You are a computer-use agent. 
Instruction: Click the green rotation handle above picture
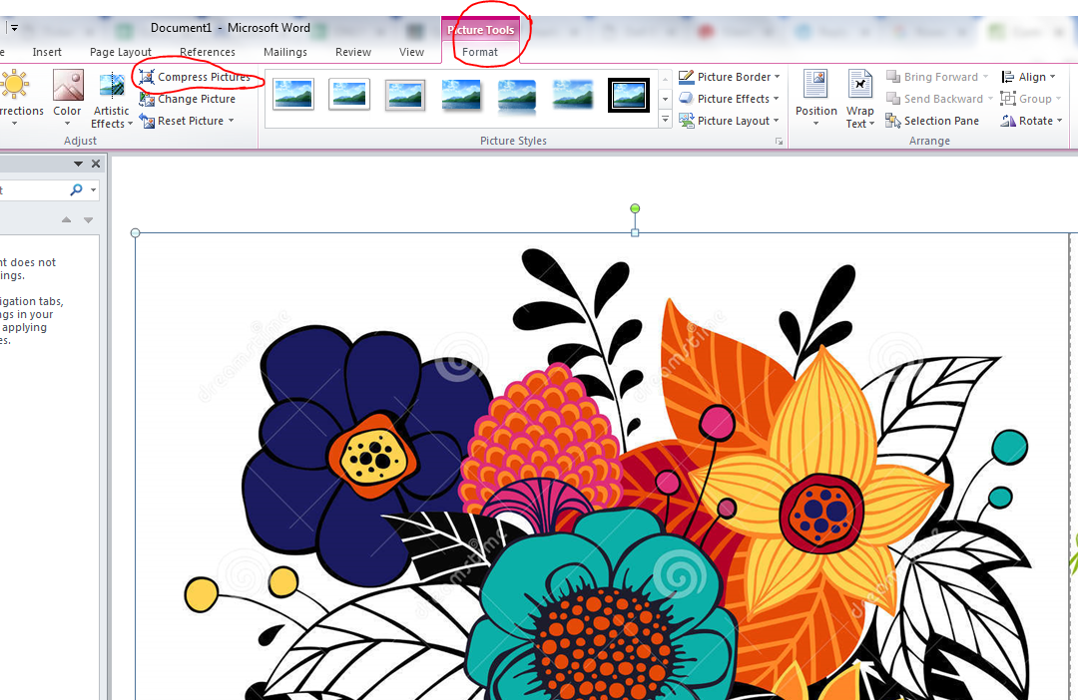[x=635, y=208]
